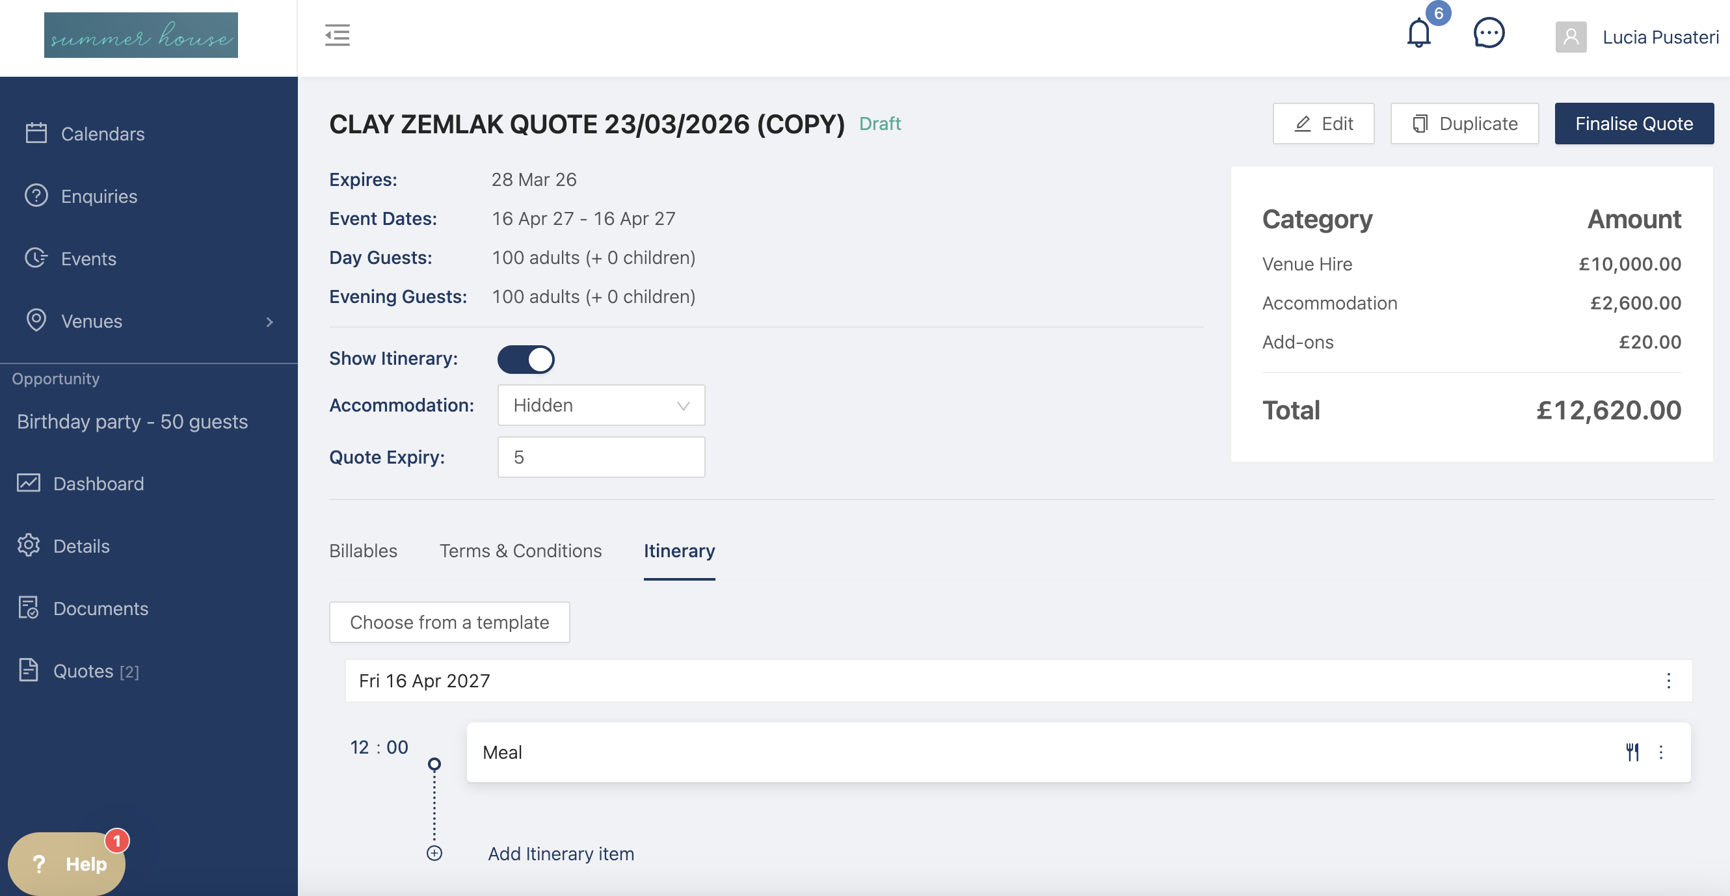The image size is (1730, 896).
Task: Open the chat messages icon
Action: (1488, 34)
